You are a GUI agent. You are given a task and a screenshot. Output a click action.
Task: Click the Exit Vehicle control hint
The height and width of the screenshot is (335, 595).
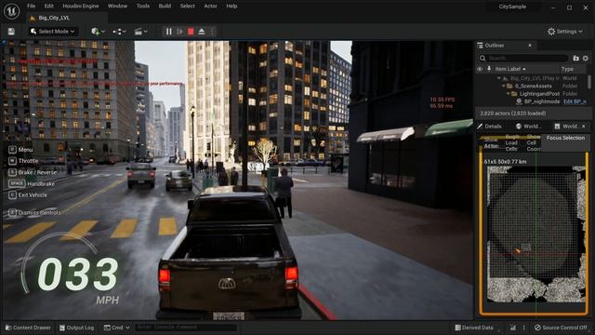pyautogui.click(x=28, y=194)
